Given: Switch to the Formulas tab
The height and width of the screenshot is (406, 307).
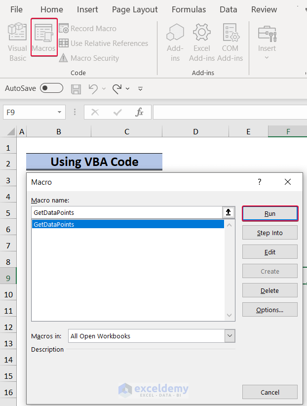Looking at the screenshot, I should point(189,9).
